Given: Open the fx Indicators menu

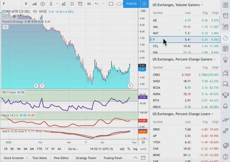Looking at the screenshot, I should pos(51,4).
